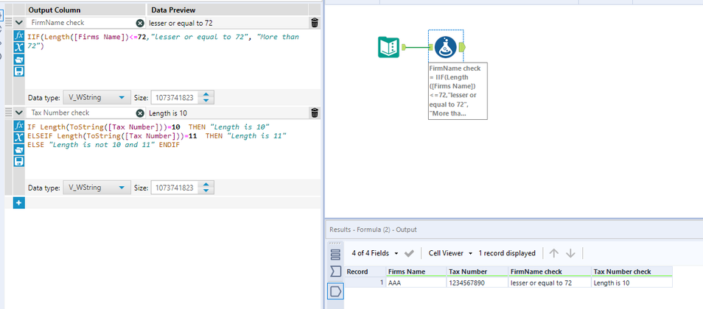Open columns and constants for Tax Number check
The width and height of the screenshot is (703, 309).
19,138
